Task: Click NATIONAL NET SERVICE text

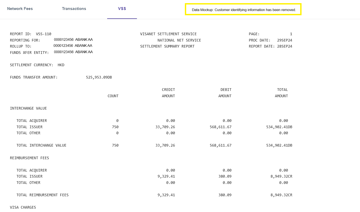Action: coord(179,40)
